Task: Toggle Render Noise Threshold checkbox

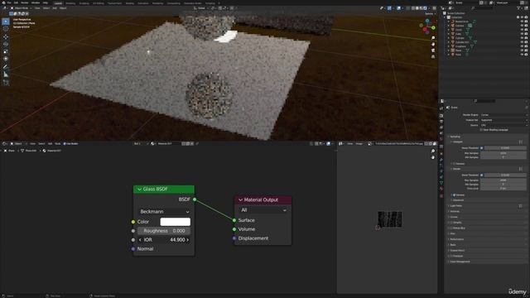Action: (x=482, y=175)
